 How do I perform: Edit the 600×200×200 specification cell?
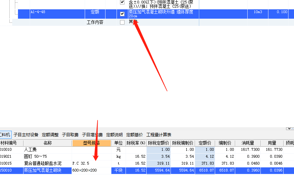coord(92,170)
